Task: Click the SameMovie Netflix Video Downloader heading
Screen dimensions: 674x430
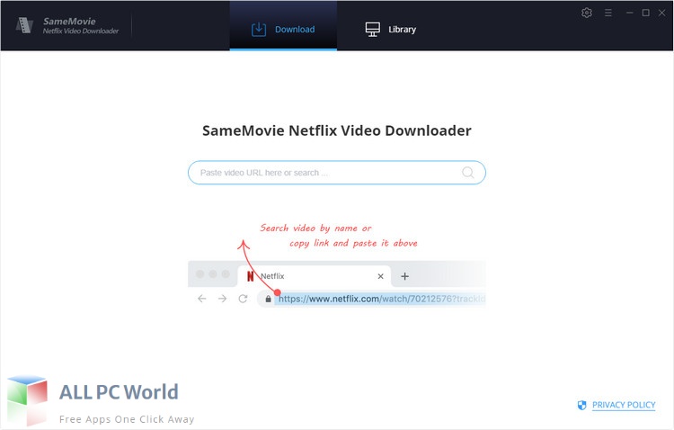Action: [337, 130]
